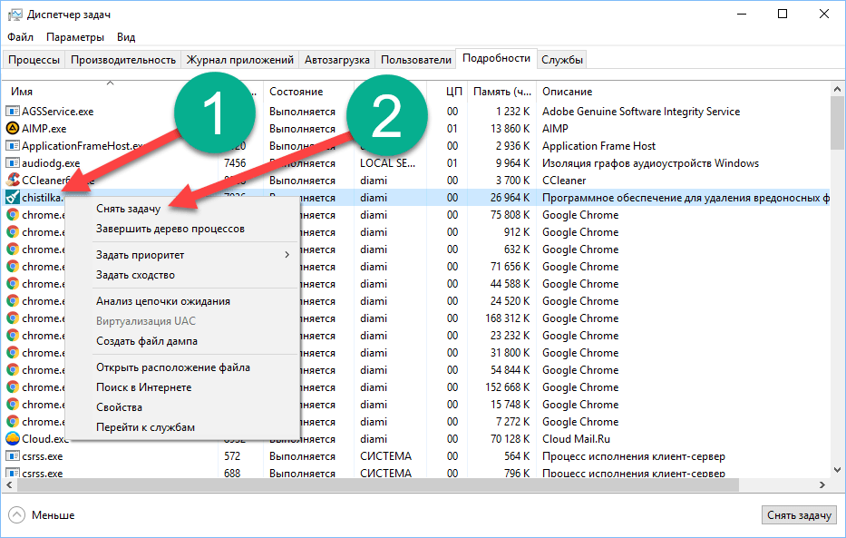Sort the list by the Имя column header

[22, 92]
